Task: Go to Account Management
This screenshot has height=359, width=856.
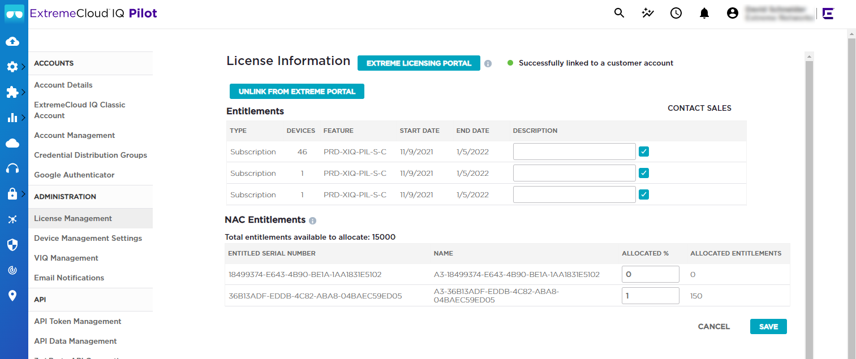Action: point(74,135)
